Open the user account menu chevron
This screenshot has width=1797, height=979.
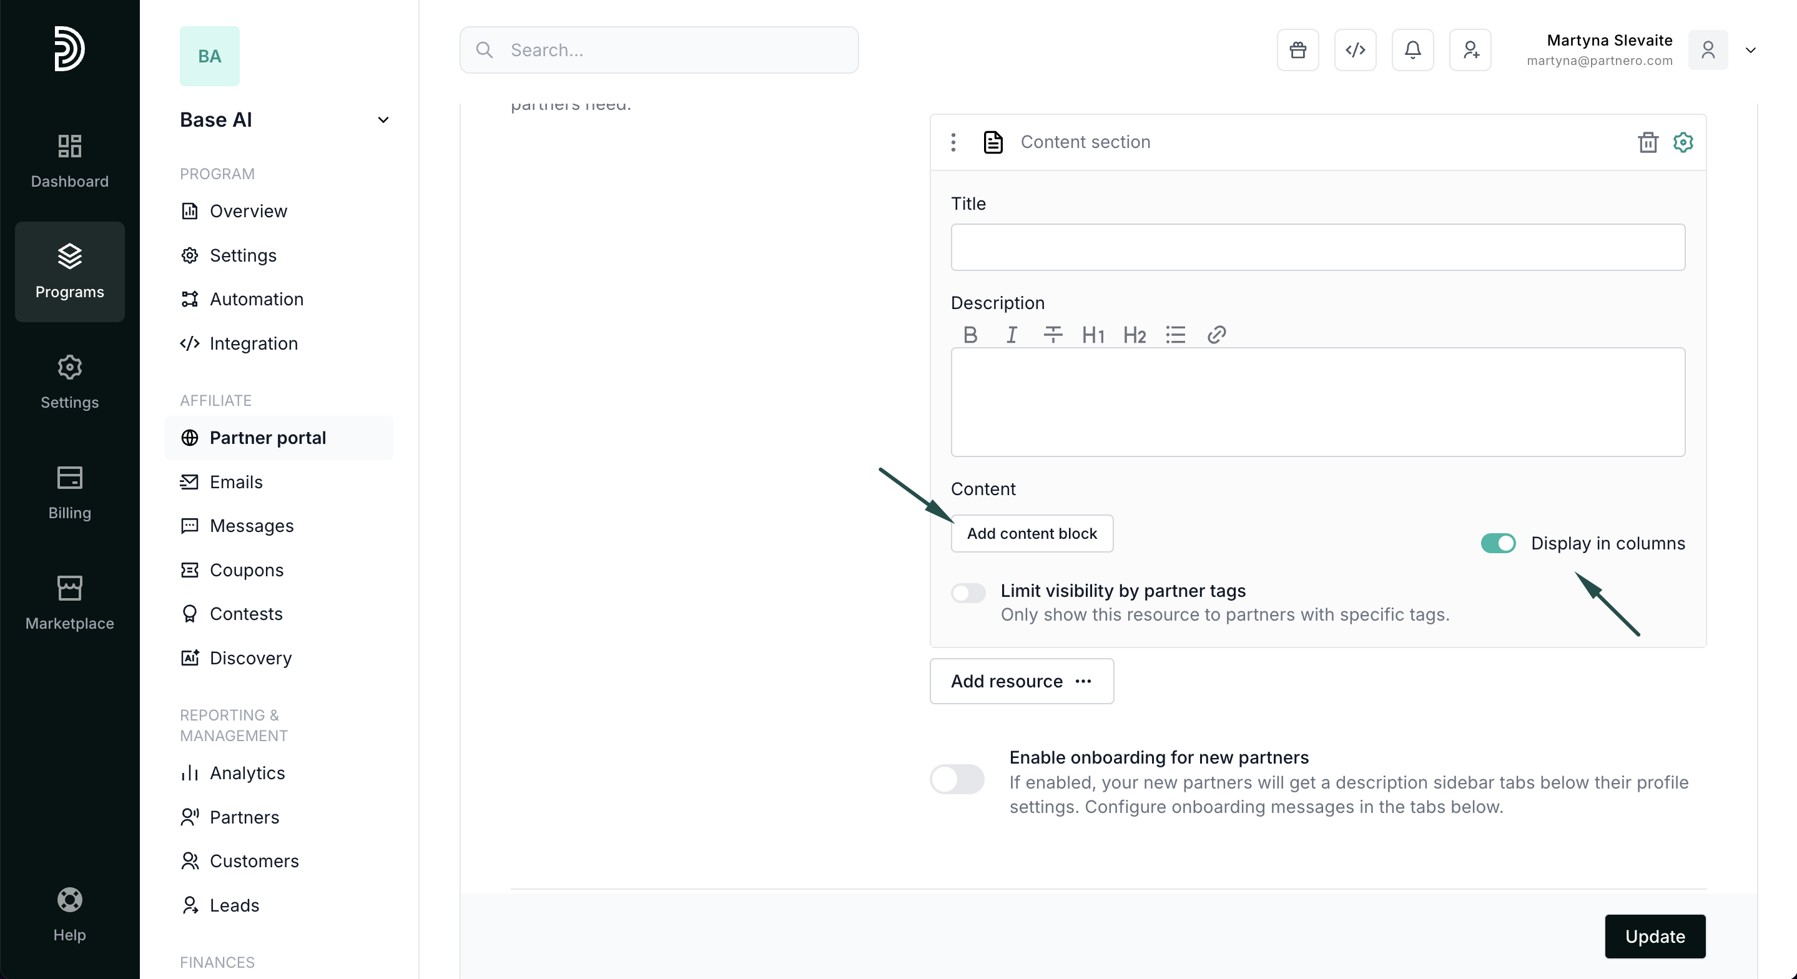coord(1750,50)
